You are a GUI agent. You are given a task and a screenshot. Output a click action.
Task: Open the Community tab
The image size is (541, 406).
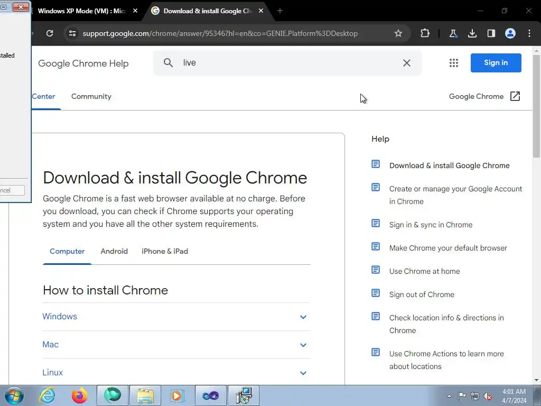(91, 96)
